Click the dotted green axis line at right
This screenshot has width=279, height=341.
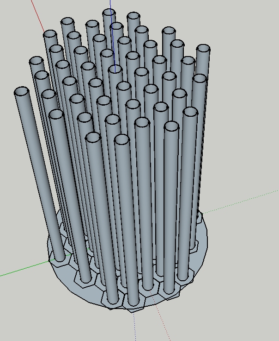pos(240,202)
